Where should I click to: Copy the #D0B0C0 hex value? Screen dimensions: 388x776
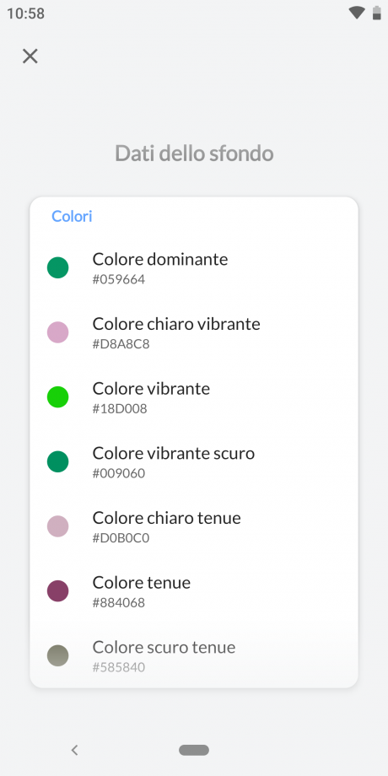(x=121, y=538)
